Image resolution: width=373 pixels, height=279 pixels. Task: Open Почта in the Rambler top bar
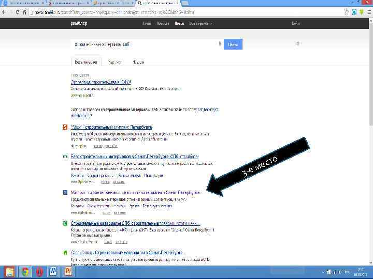[x=147, y=23]
